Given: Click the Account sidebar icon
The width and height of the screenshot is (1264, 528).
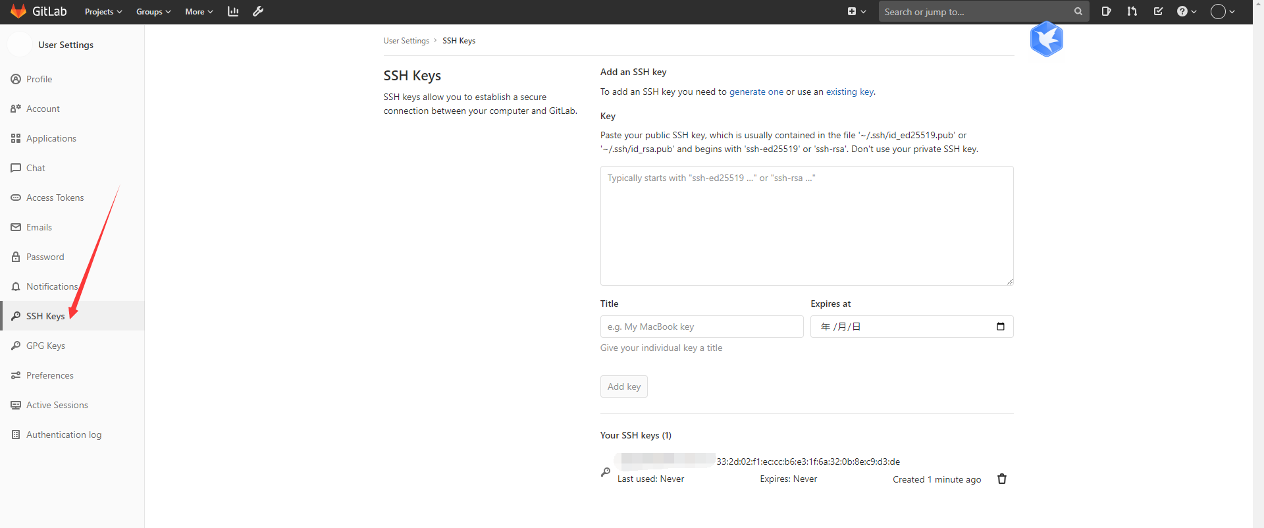Looking at the screenshot, I should tap(16, 109).
